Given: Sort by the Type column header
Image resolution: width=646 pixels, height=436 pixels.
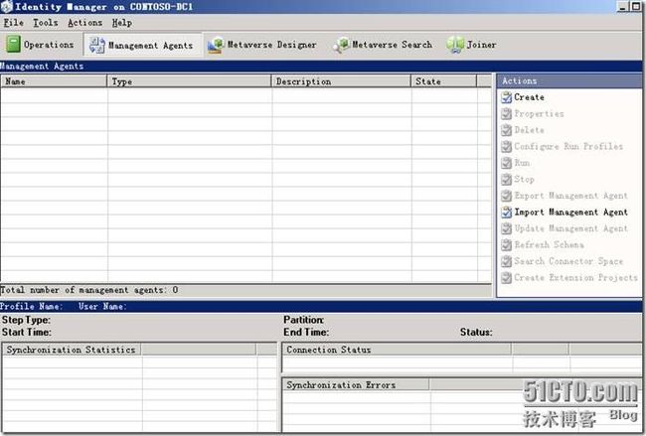Looking at the screenshot, I should (189, 81).
